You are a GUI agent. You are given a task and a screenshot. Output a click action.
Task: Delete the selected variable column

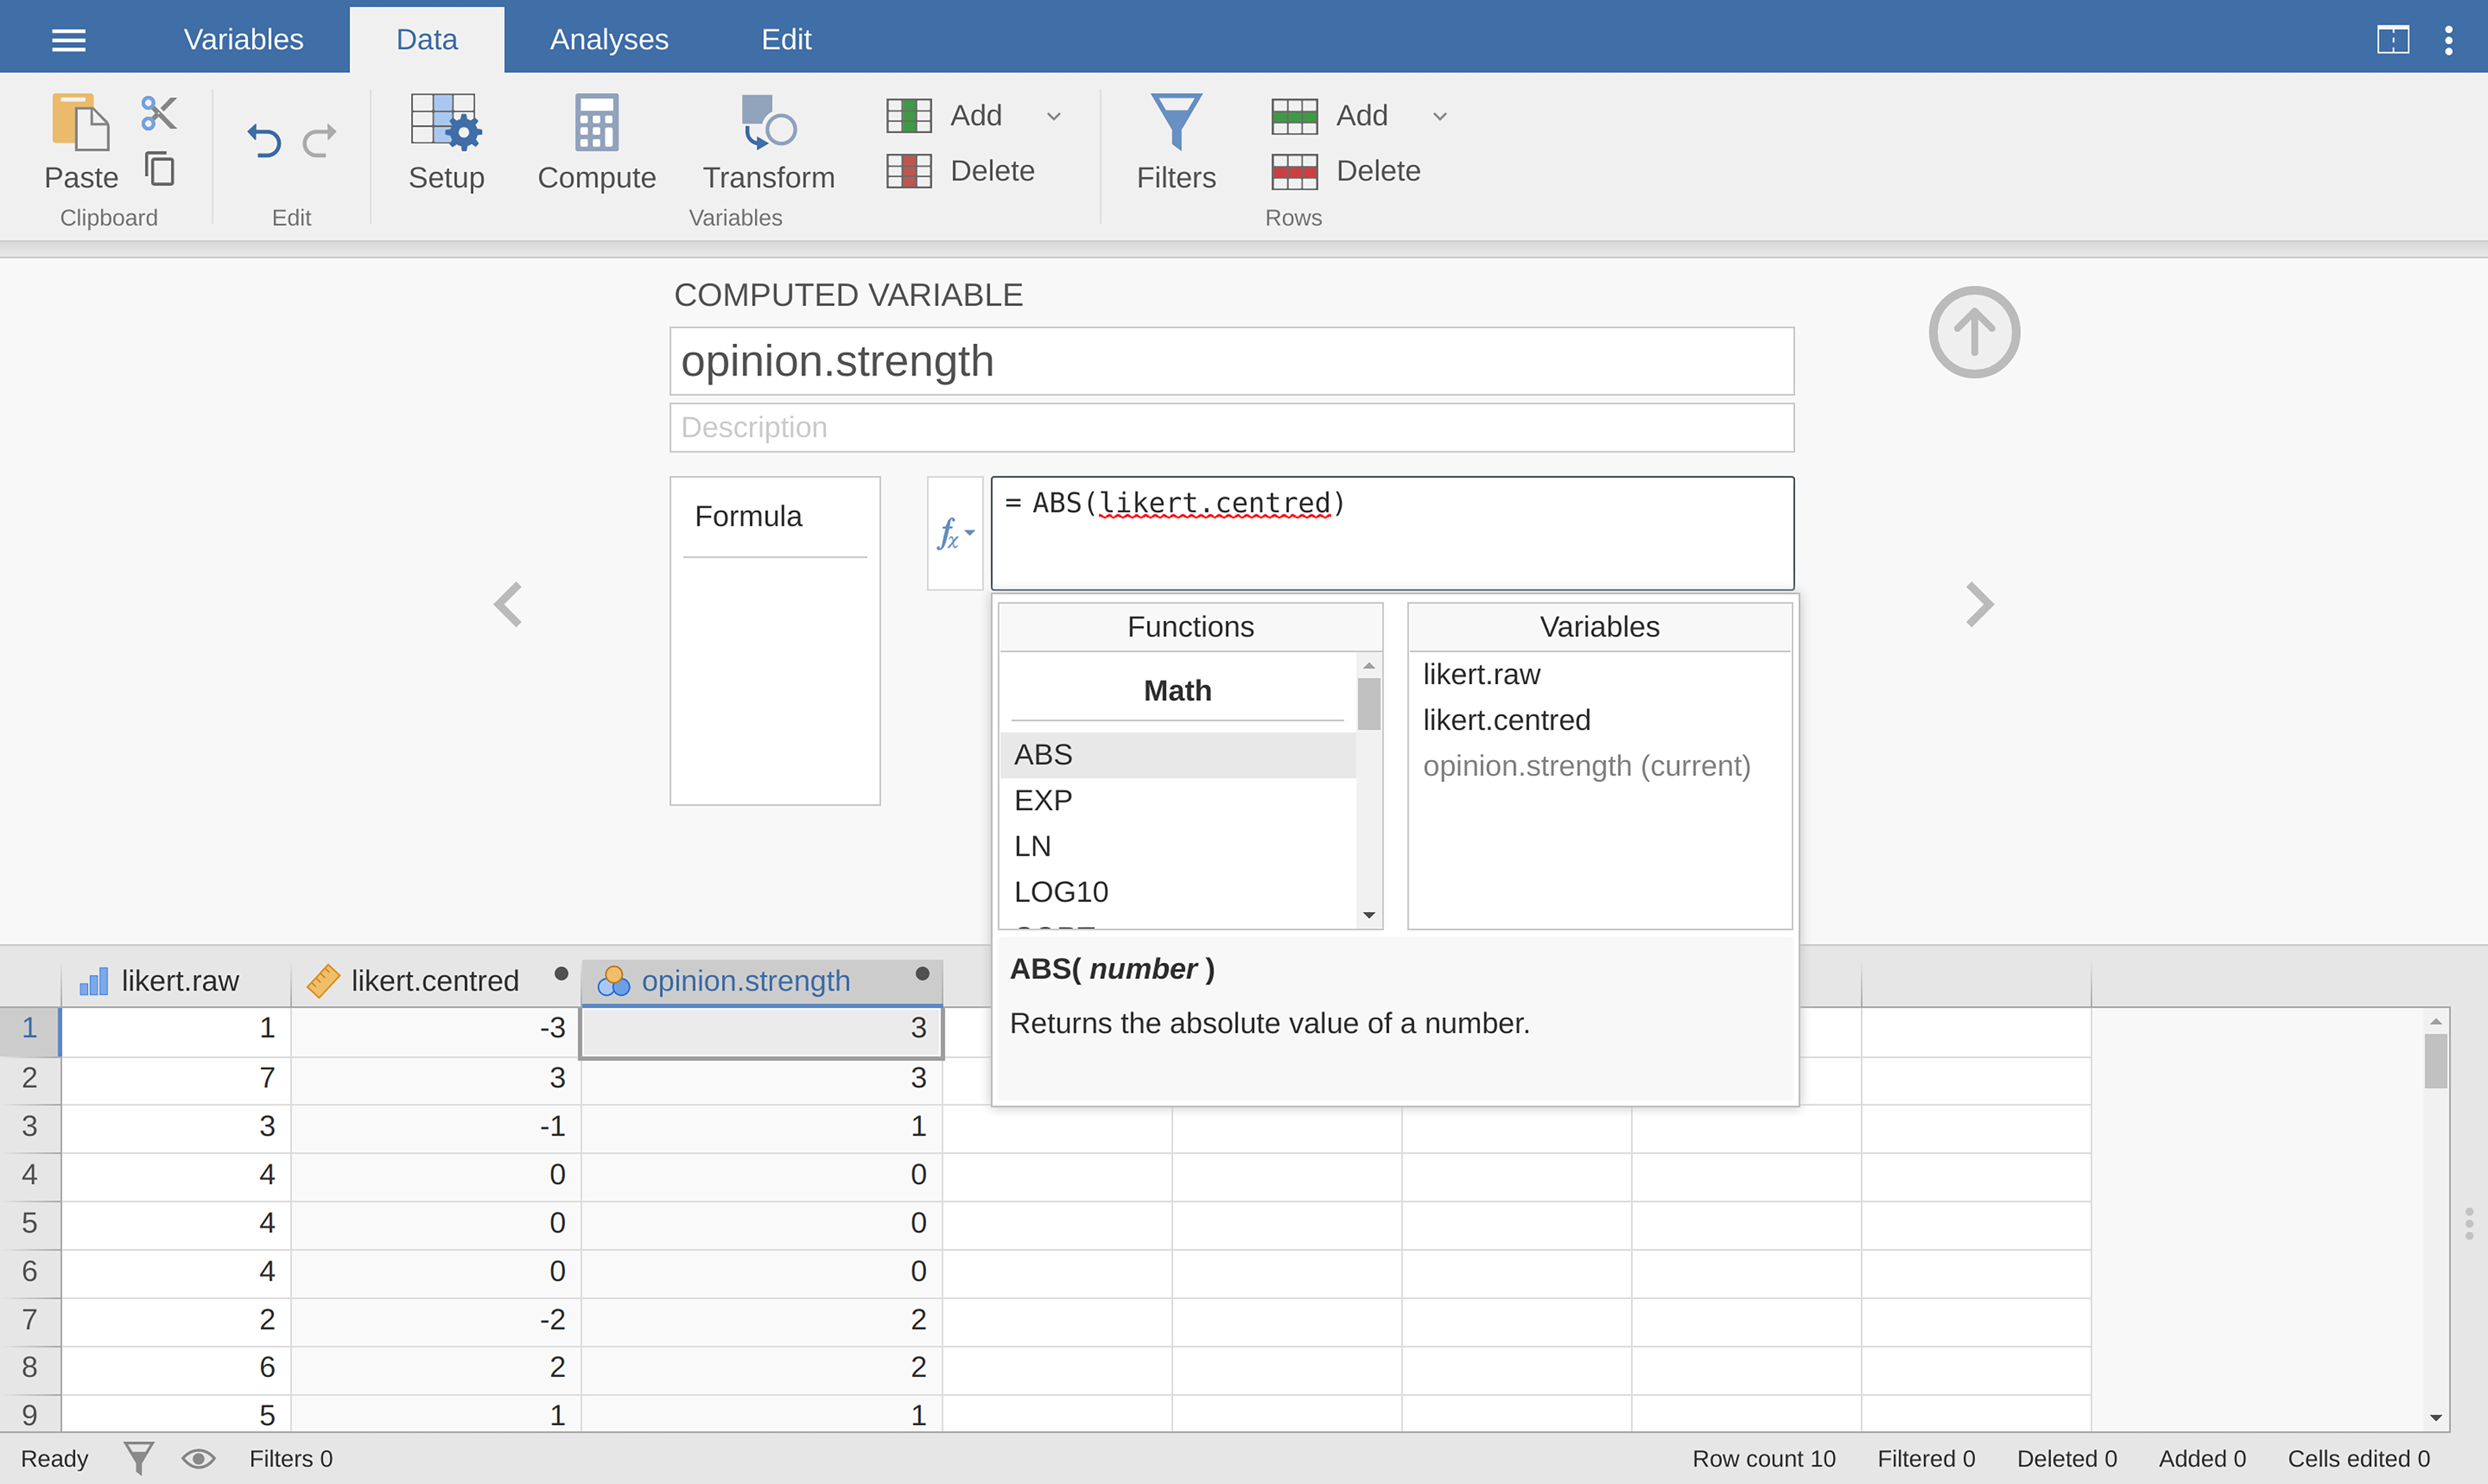(960, 171)
